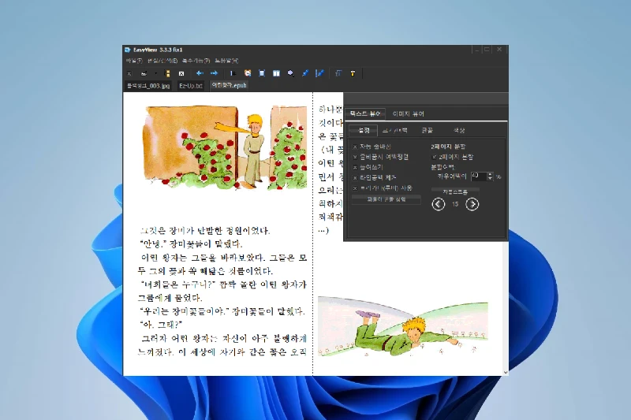The image size is (631, 420).
Task: Open the 도움말(H) menu
Action: [226, 61]
